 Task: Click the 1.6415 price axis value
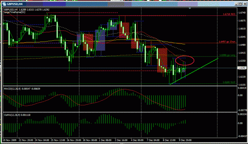tap(242, 53)
